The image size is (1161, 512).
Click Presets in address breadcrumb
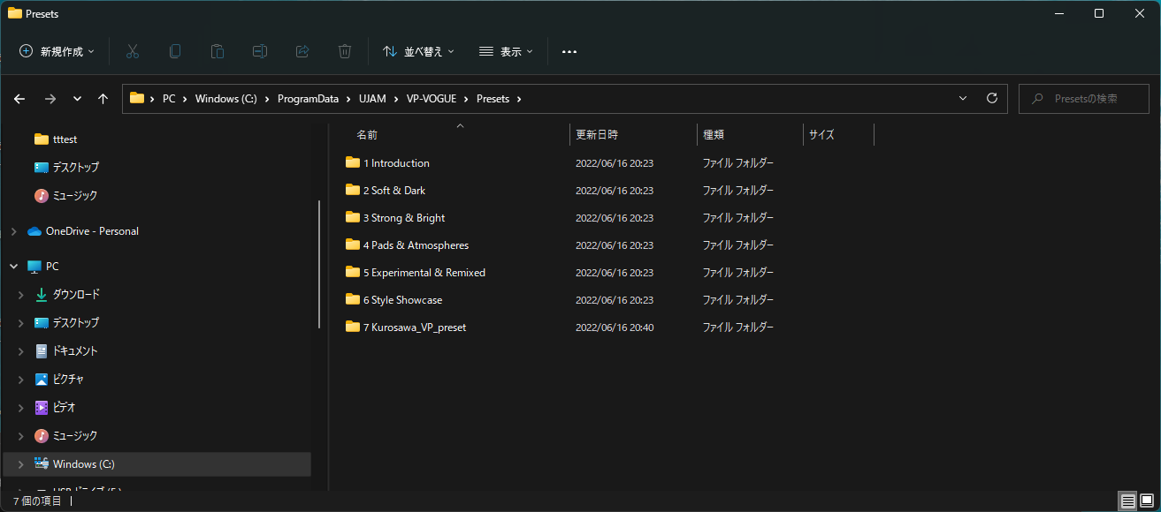click(493, 99)
